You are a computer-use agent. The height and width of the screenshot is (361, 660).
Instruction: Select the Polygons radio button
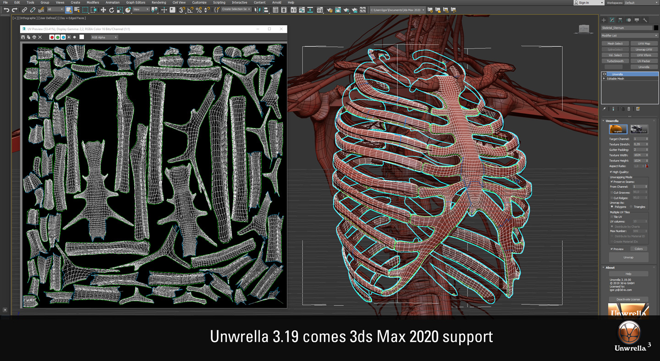(x=612, y=207)
